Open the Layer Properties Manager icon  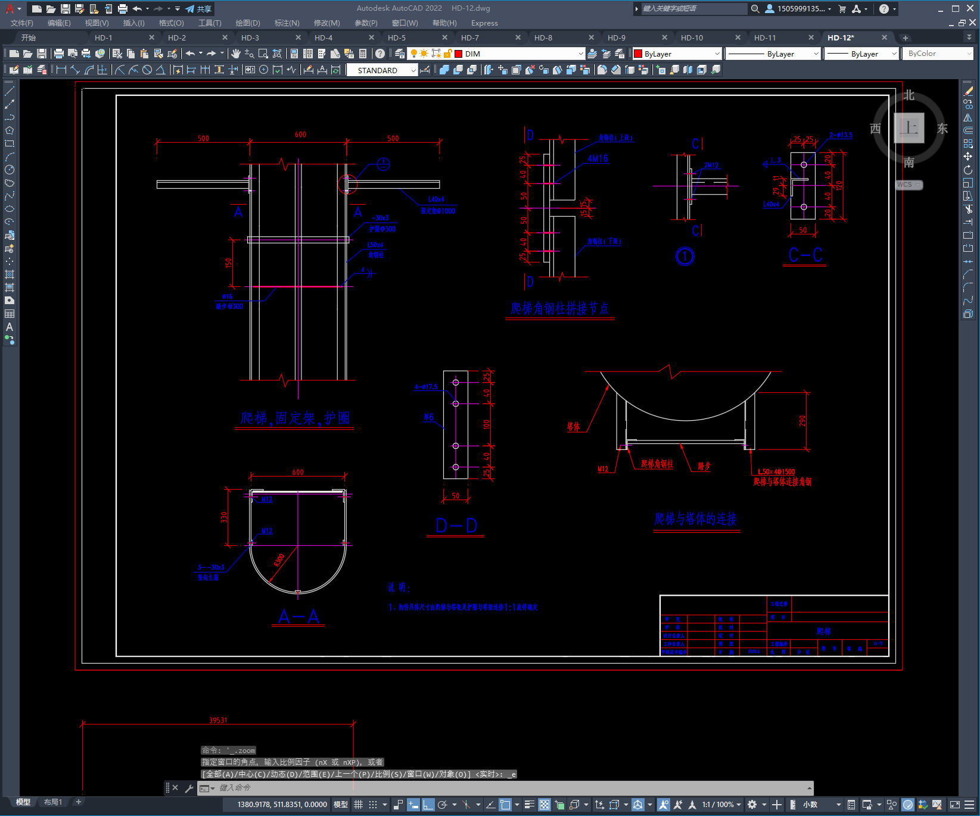[x=400, y=54]
